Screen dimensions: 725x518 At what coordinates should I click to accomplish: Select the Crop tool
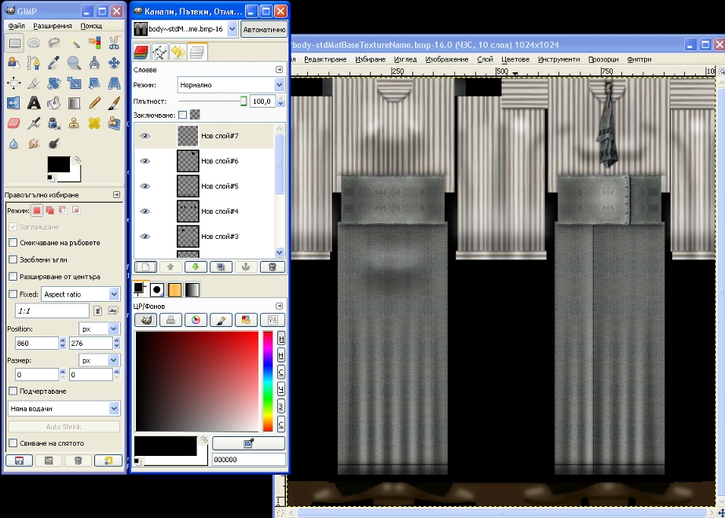[34, 83]
